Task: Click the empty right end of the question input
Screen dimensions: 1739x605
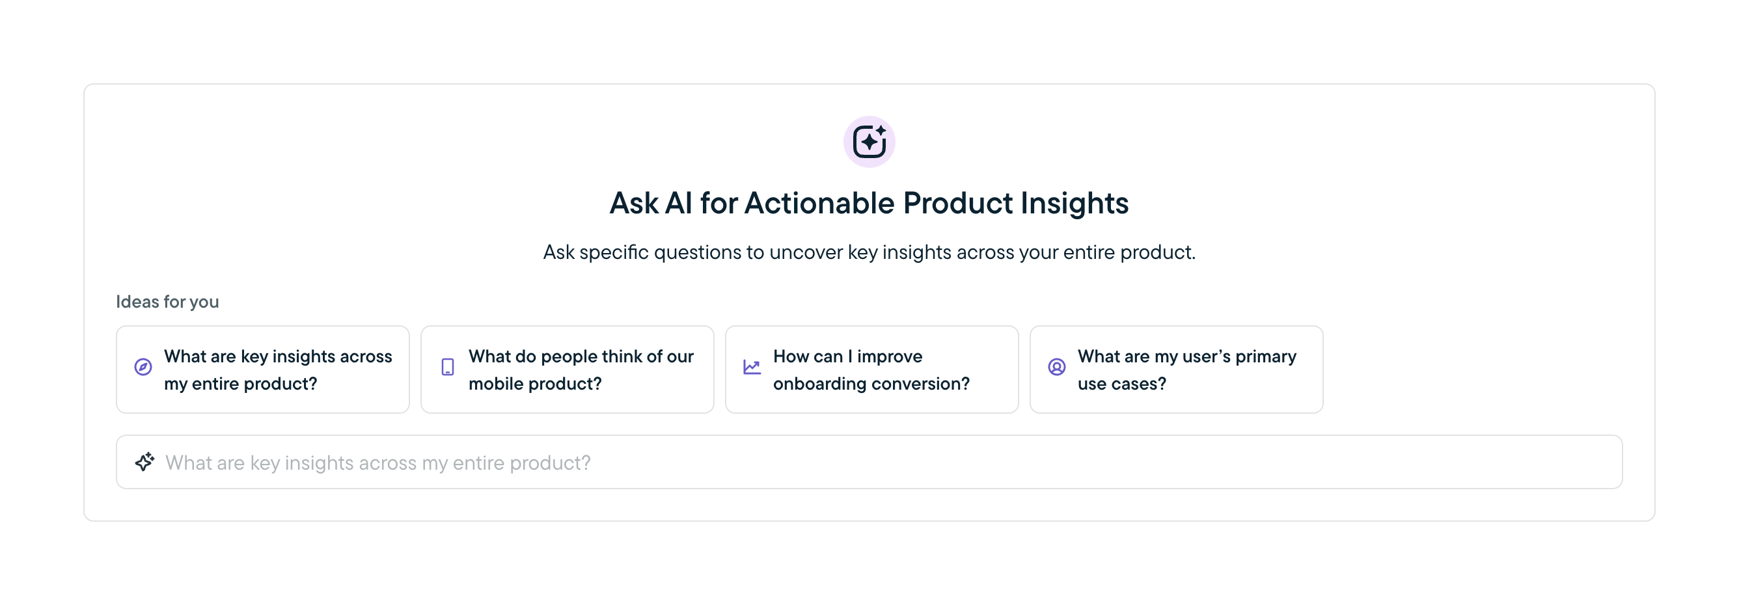Action: click(x=1519, y=462)
